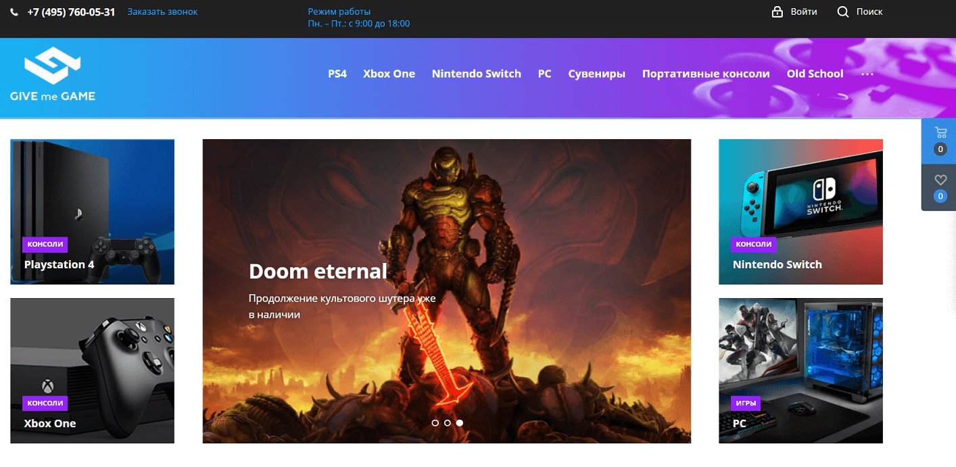Select the first slider dot
956x467 pixels.
tap(435, 423)
